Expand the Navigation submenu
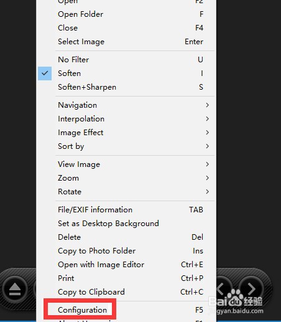This screenshot has height=322, width=281. (x=126, y=105)
